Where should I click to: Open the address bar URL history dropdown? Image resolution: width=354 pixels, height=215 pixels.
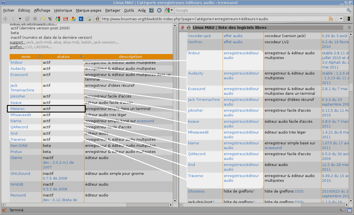(x=342, y=19)
